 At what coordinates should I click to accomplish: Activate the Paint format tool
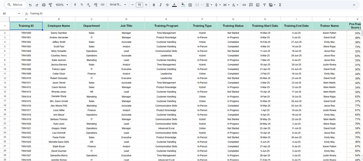pyautogui.click(x=50, y=5)
